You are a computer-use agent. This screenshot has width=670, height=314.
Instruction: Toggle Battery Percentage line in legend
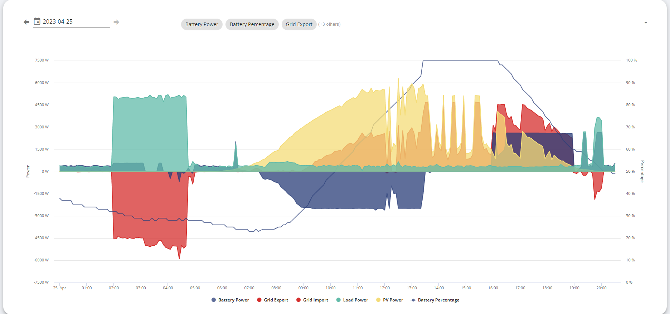(x=435, y=300)
